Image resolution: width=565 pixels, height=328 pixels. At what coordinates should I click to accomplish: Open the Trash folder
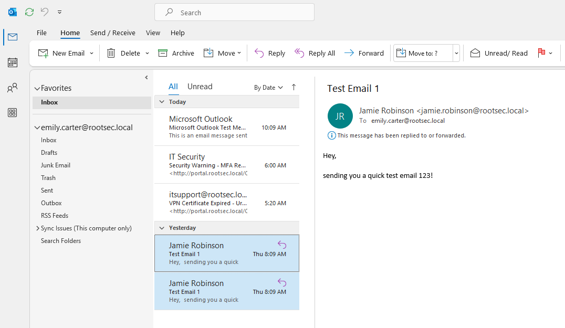pos(48,178)
